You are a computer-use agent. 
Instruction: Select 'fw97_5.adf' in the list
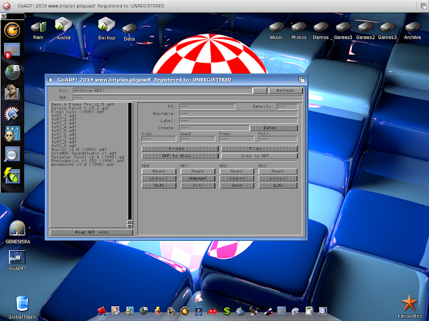point(64,130)
